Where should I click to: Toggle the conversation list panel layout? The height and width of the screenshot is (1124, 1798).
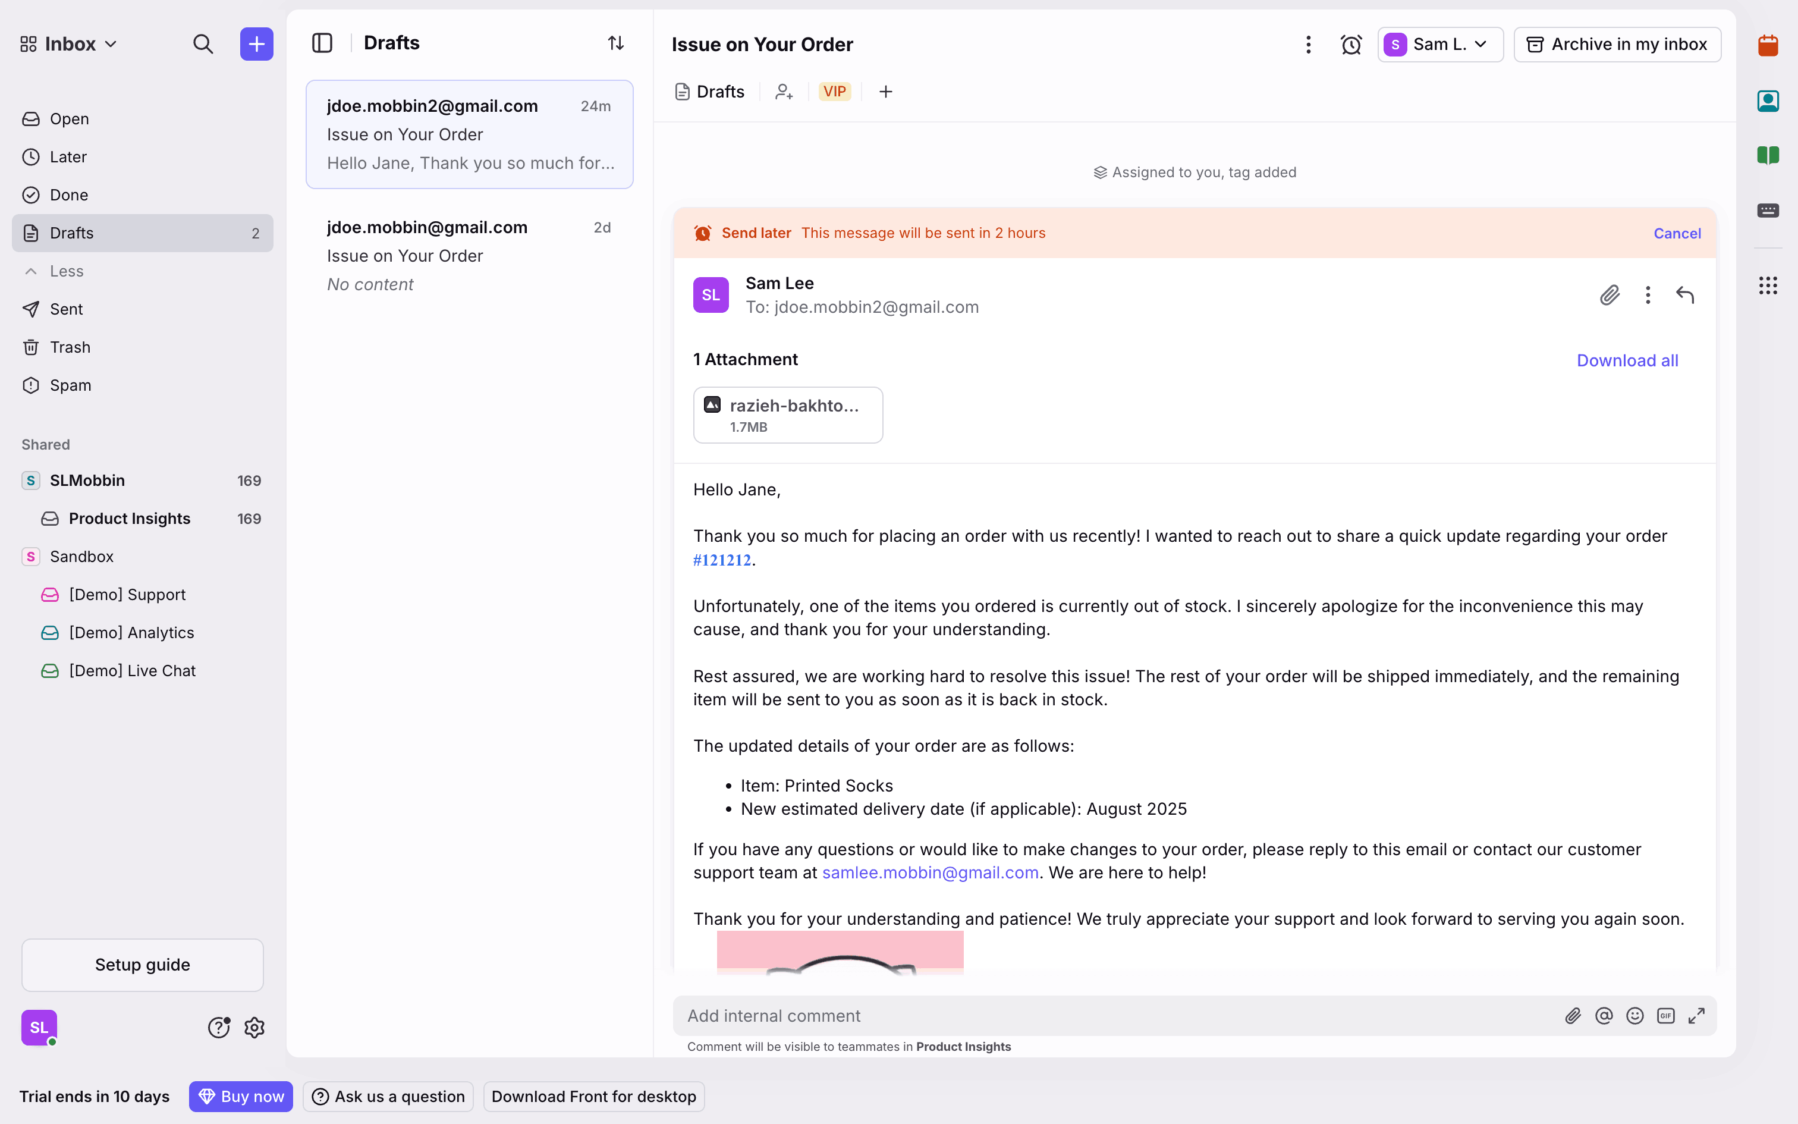click(x=322, y=43)
